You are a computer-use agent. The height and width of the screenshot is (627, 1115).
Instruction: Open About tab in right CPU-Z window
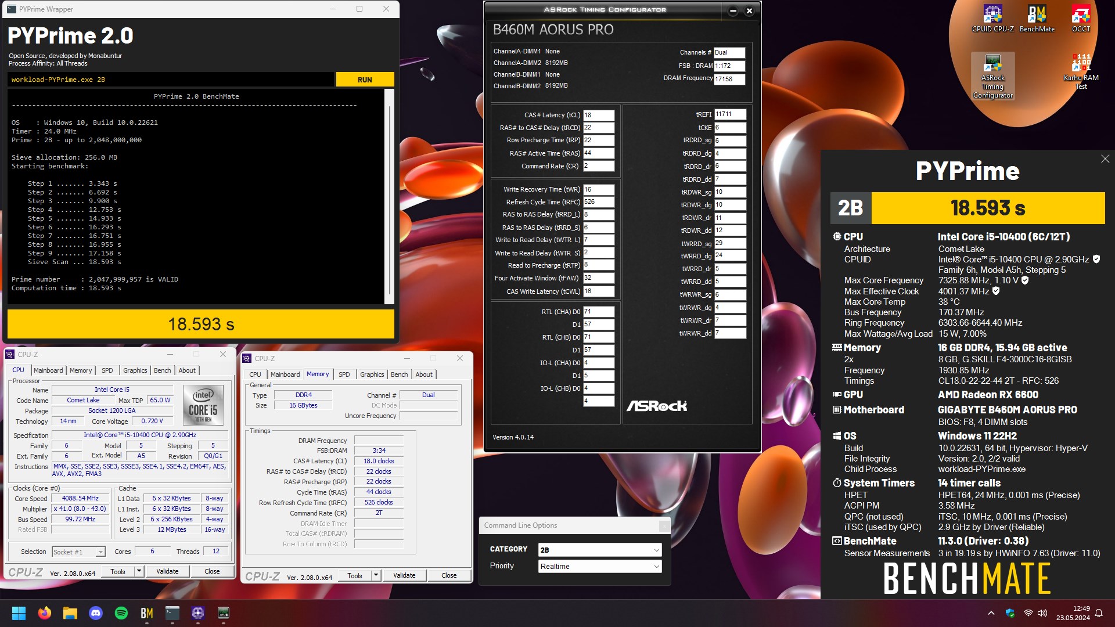424,374
